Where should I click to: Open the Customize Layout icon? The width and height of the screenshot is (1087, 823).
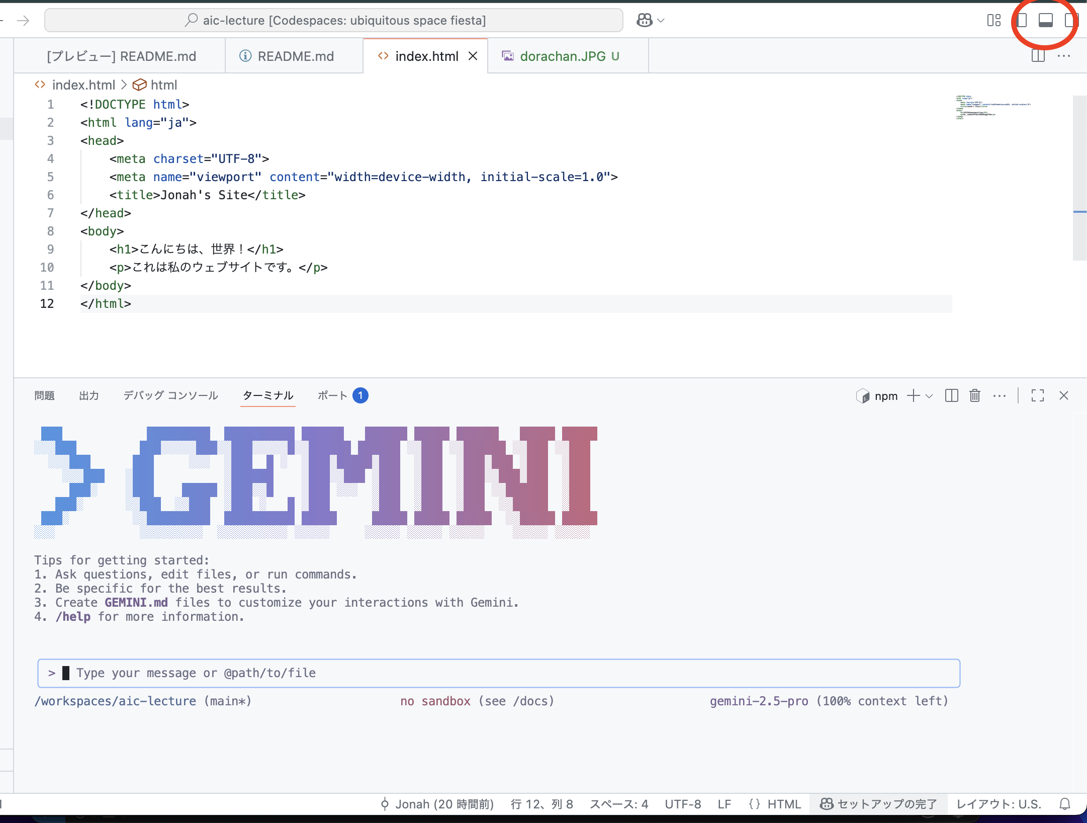pyautogui.click(x=993, y=20)
